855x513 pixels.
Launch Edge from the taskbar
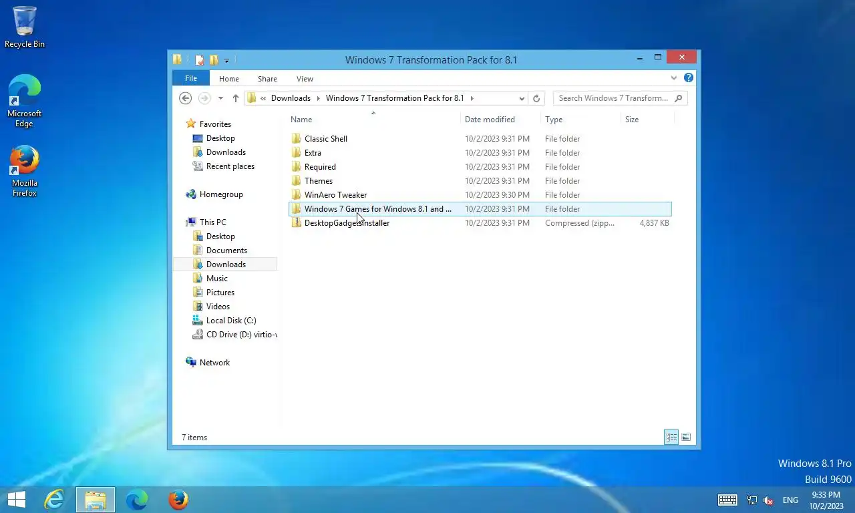pos(137,500)
